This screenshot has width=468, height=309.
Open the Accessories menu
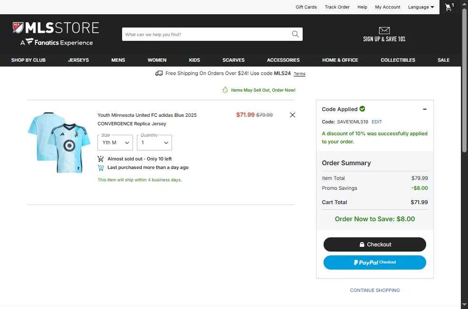coord(283,60)
